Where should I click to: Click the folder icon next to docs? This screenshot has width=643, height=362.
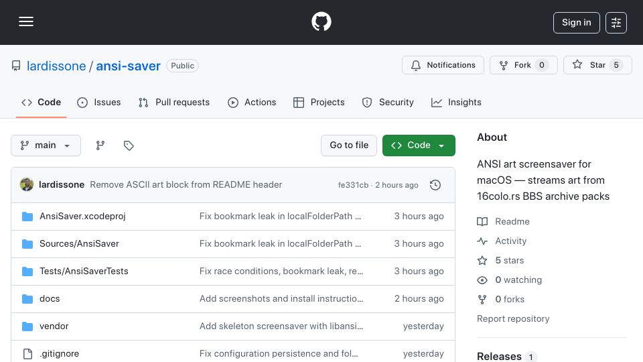(27, 299)
